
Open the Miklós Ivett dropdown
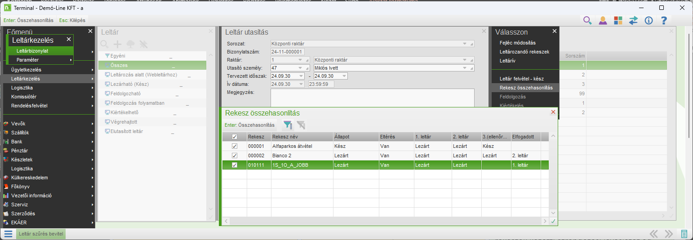pos(465,68)
